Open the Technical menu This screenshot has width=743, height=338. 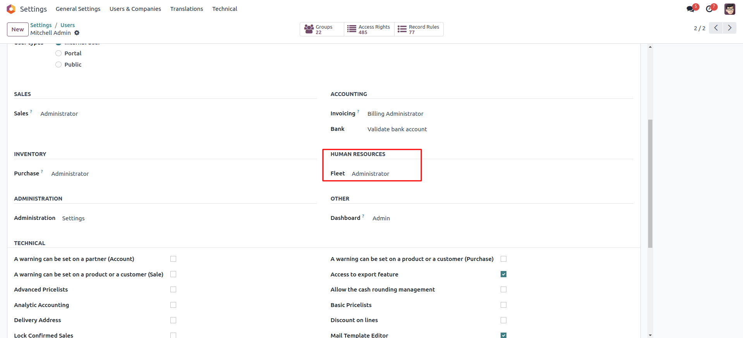click(x=225, y=9)
